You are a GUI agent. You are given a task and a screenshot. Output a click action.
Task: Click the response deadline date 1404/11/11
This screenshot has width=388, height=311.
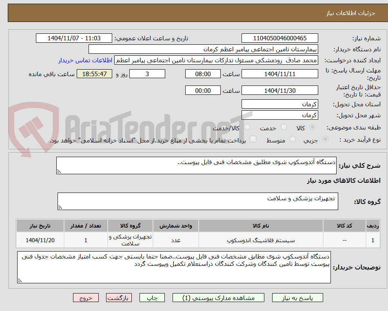[279, 74]
